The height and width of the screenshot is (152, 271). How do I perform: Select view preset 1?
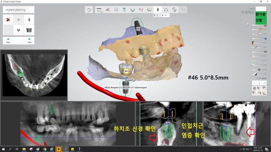click(x=254, y=83)
